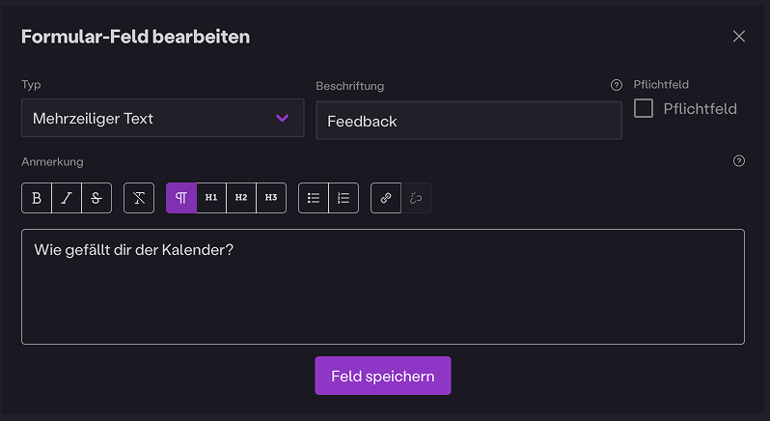Apply heading H1 style
This screenshot has width=770, height=421.
[x=211, y=198]
